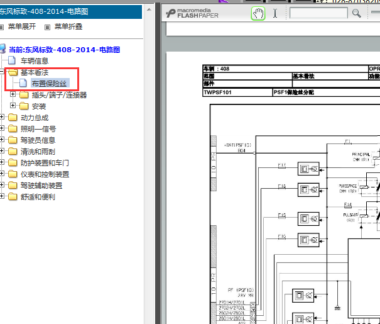Select the 仪表和控制装置 tree item
This screenshot has height=324, width=380.
[x=45, y=174]
